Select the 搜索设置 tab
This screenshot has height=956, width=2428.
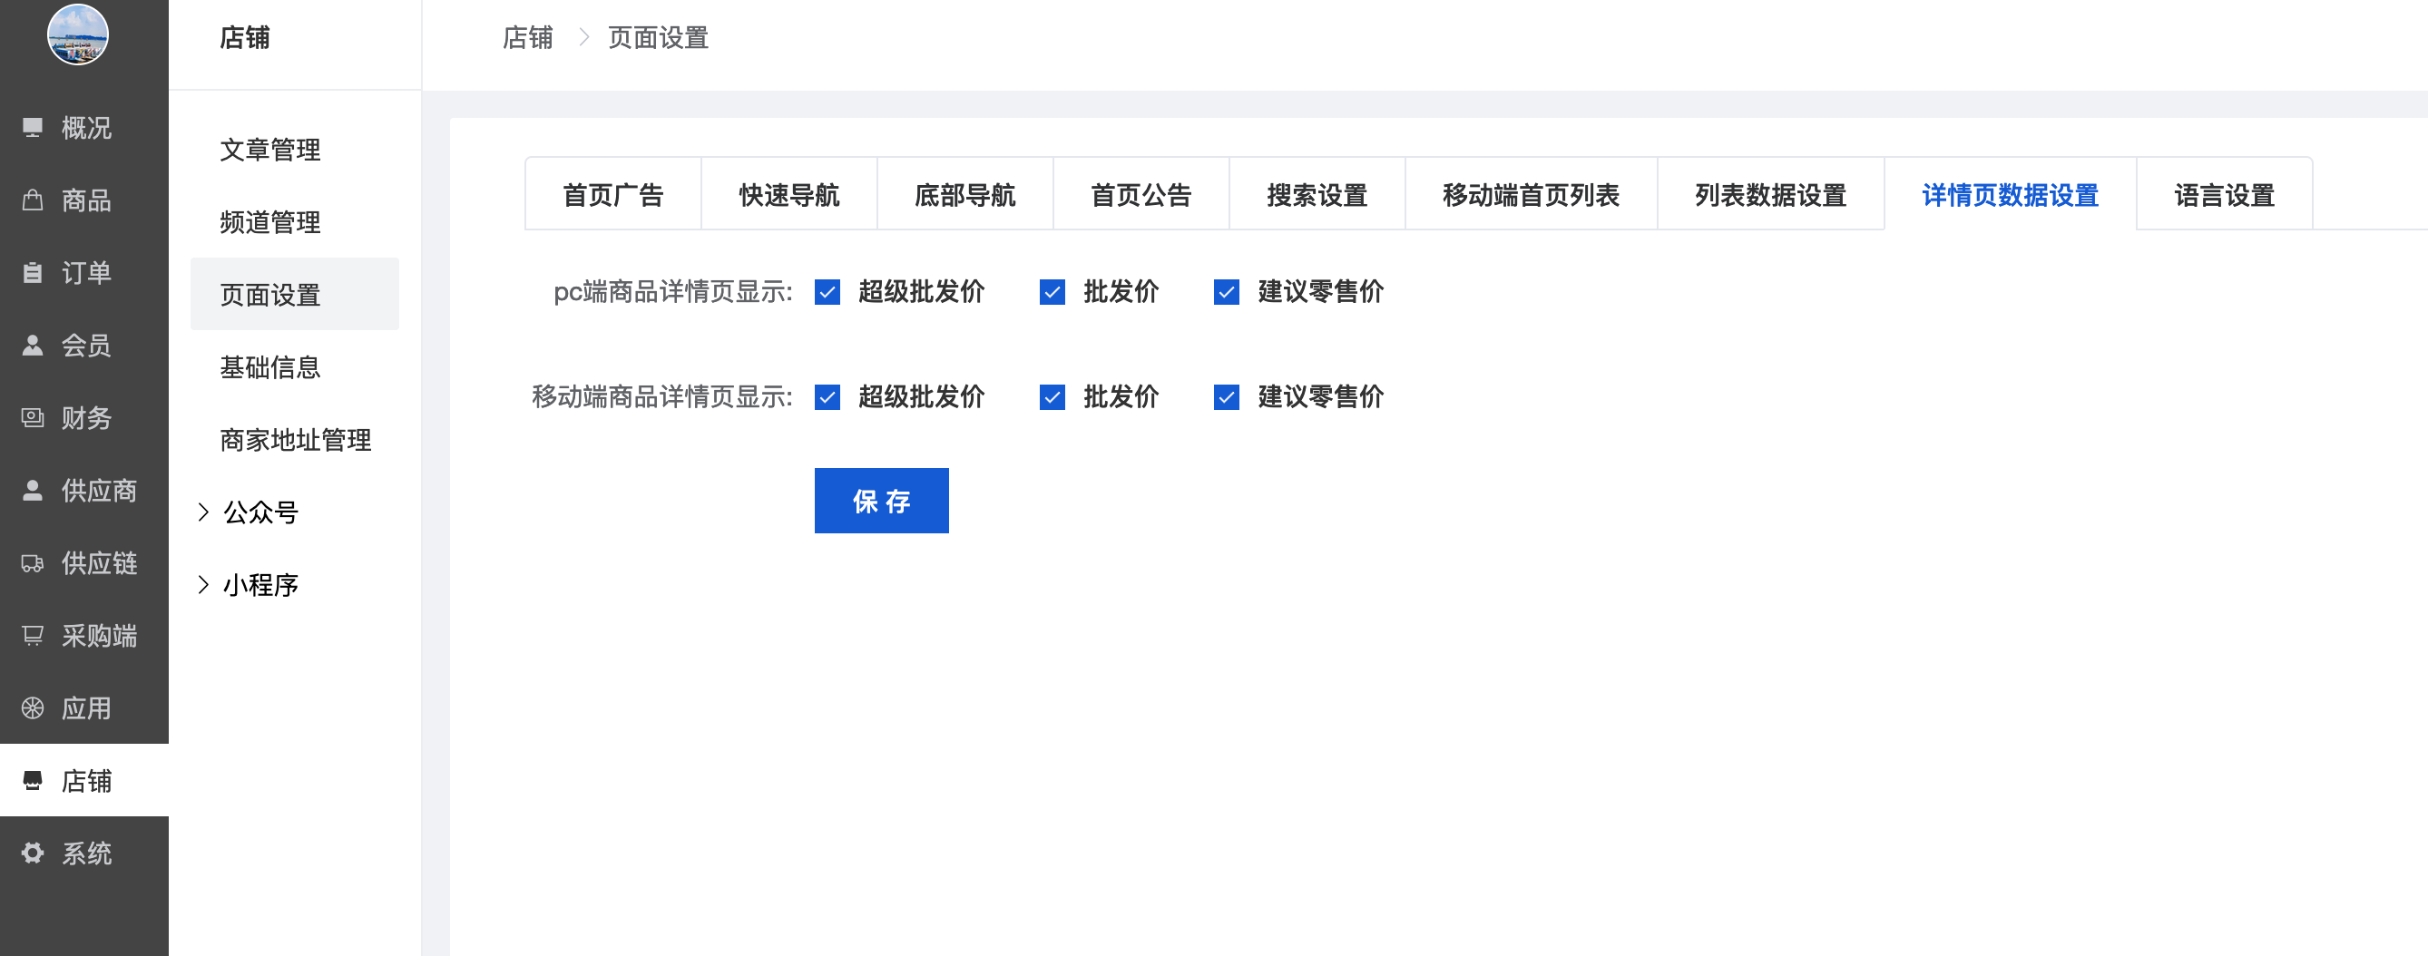pyautogui.click(x=1317, y=195)
